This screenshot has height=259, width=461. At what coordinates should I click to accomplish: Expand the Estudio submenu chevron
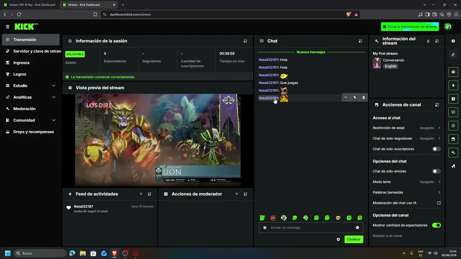click(x=54, y=86)
